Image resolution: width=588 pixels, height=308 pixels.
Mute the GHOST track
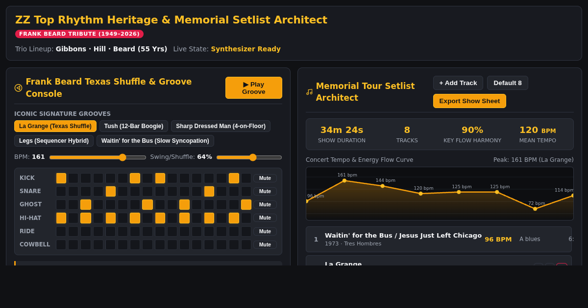[265, 205]
